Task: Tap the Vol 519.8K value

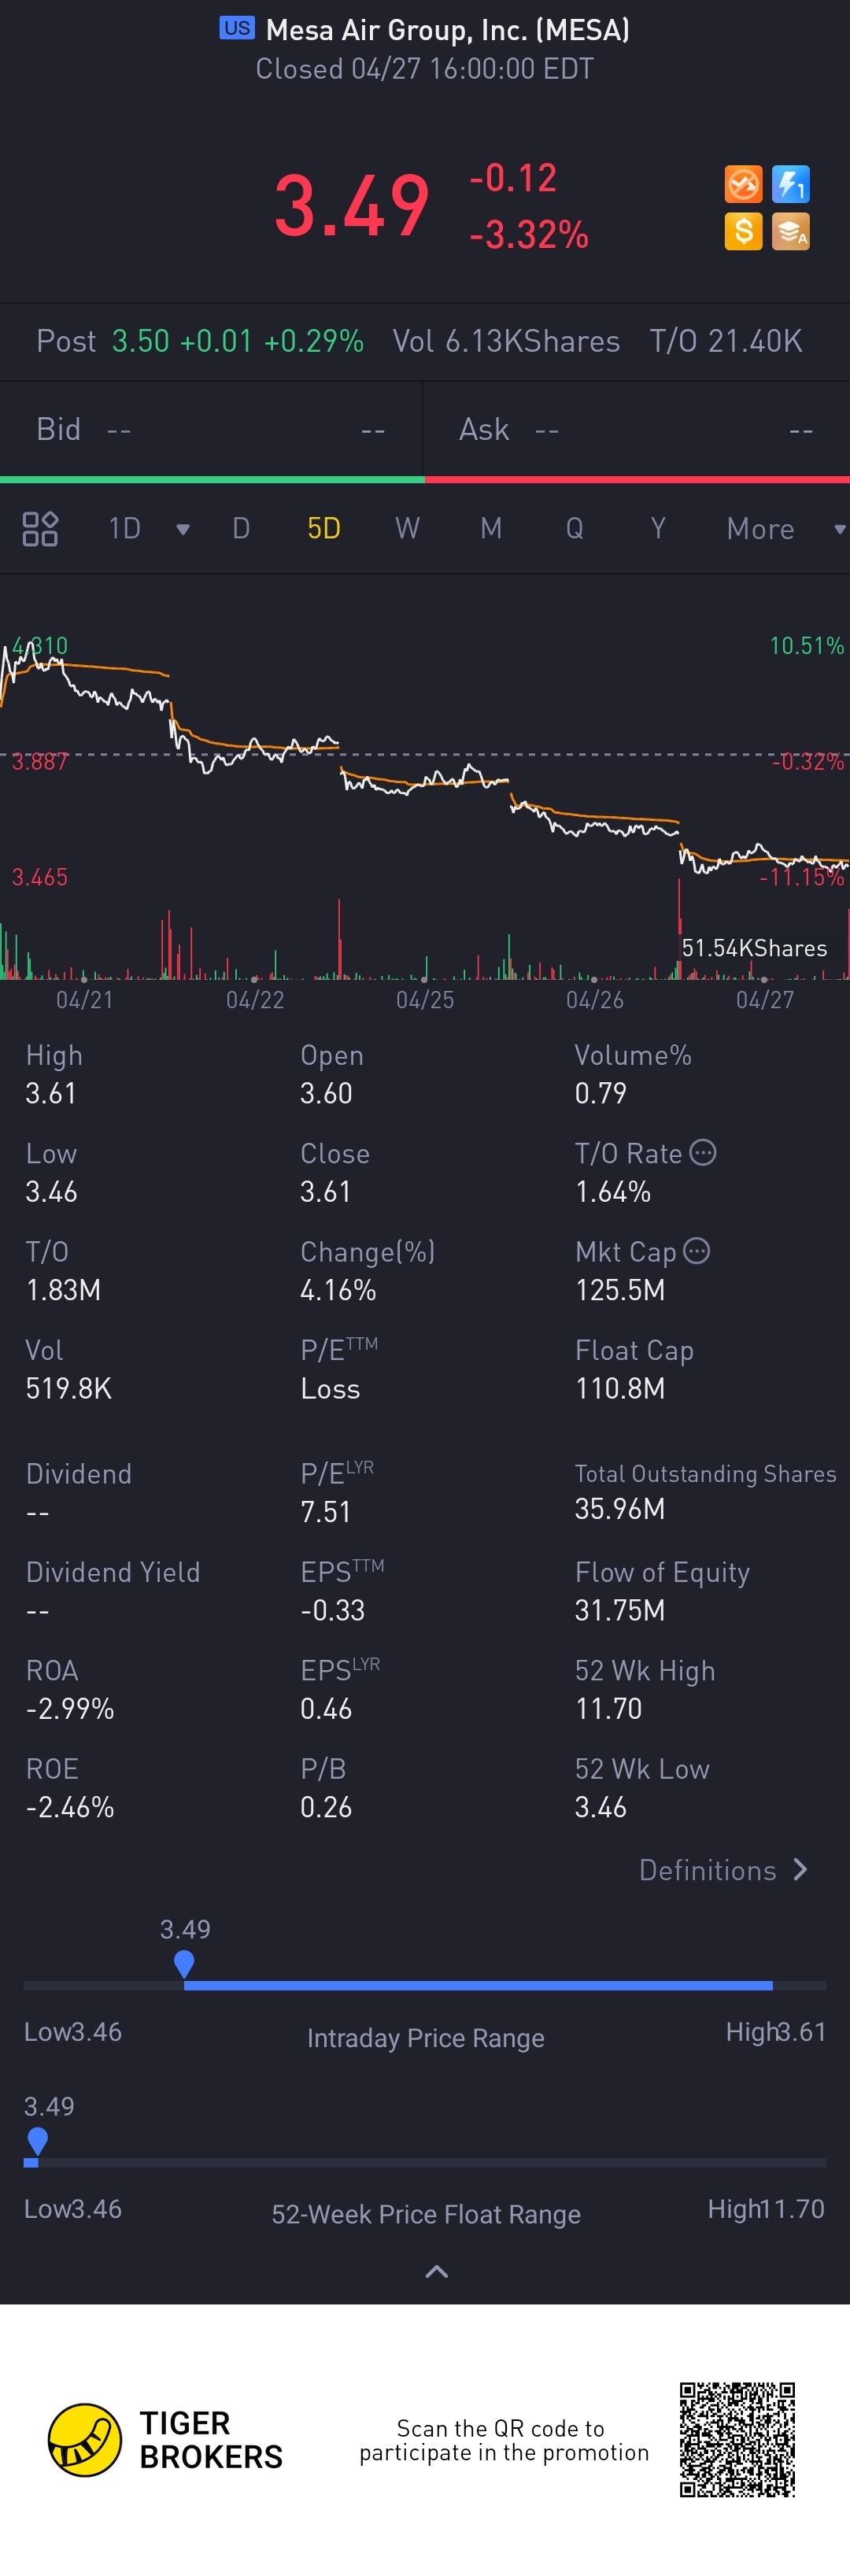Action: 68,1388
